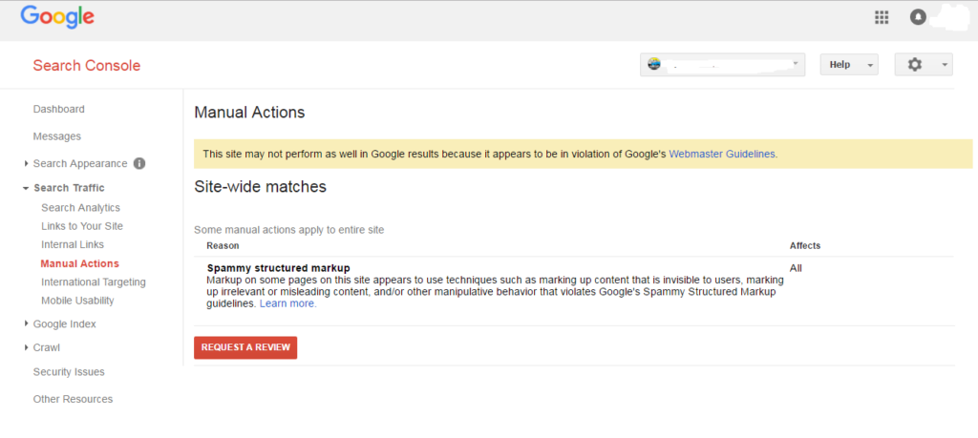
Task: Click the REQUEST A REVIEW button
Action: point(245,347)
